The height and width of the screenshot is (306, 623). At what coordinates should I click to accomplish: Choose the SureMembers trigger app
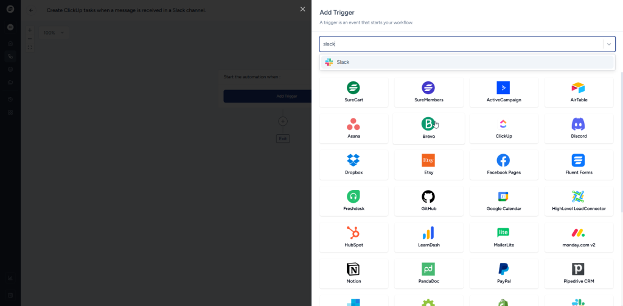(x=428, y=88)
